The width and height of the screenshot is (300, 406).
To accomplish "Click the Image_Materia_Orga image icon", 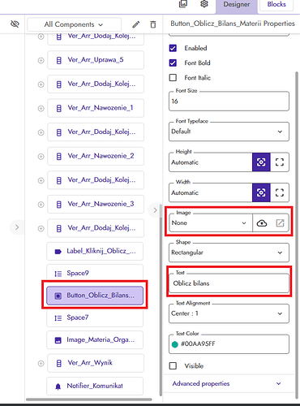I will click(x=58, y=340).
